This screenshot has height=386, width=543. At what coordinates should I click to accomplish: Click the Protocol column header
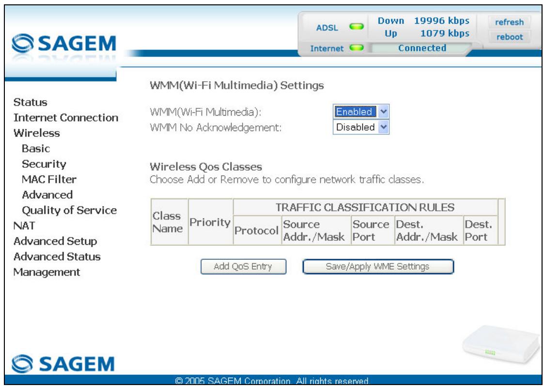(x=256, y=230)
